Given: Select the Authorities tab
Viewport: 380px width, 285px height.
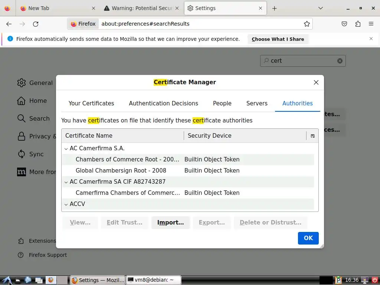Looking at the screenshot, I should (x=298, y=104).
